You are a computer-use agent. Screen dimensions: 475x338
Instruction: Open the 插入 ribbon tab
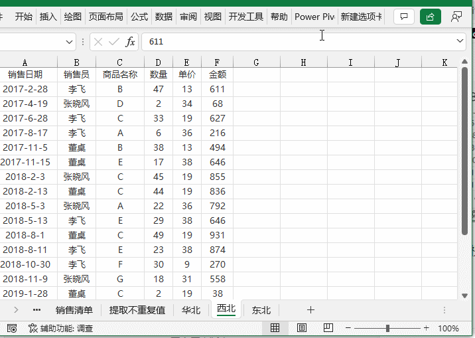48,17
